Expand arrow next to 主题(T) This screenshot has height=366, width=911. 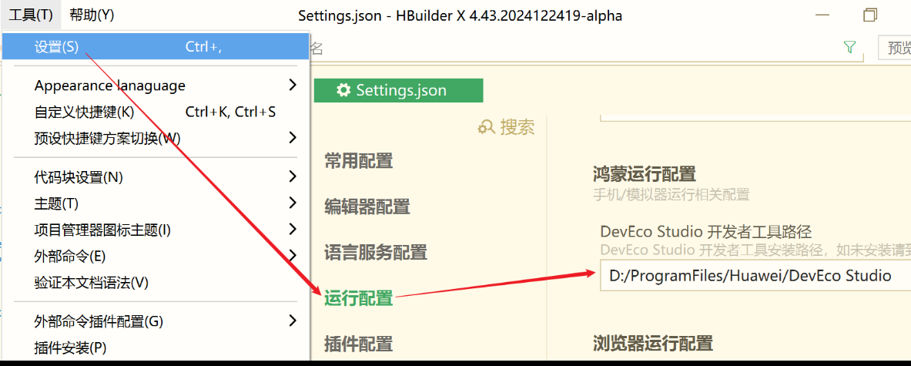click(x=293, y=203)
